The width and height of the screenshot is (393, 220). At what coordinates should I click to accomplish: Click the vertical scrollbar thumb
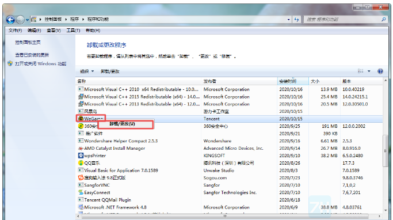(x=386, y=151)
